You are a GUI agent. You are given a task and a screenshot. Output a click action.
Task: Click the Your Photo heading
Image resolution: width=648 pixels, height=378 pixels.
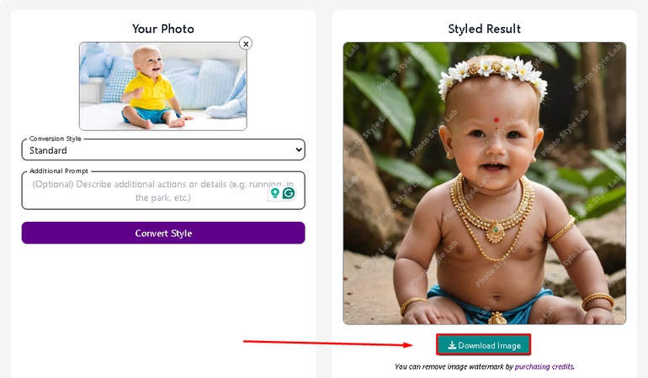click(163, 29)
